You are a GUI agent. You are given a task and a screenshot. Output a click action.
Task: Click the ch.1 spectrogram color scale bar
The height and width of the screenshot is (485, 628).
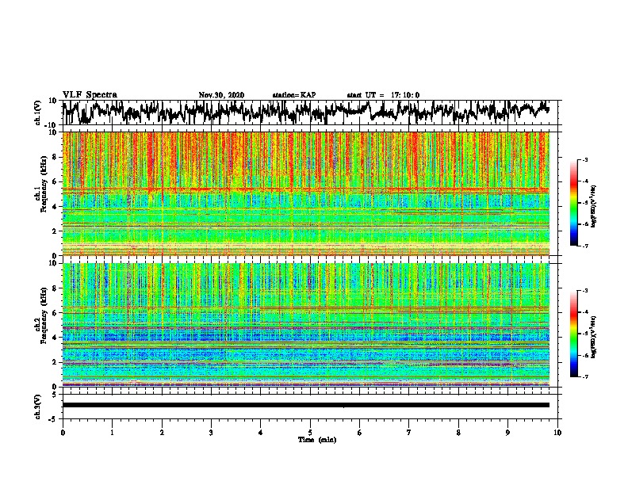(573, 203)
